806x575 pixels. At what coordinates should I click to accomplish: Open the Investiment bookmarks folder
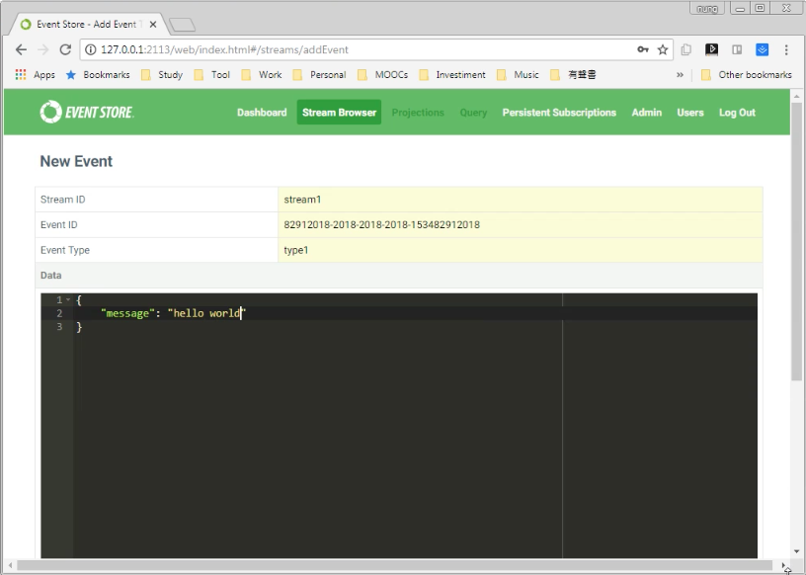click(452, 74)
